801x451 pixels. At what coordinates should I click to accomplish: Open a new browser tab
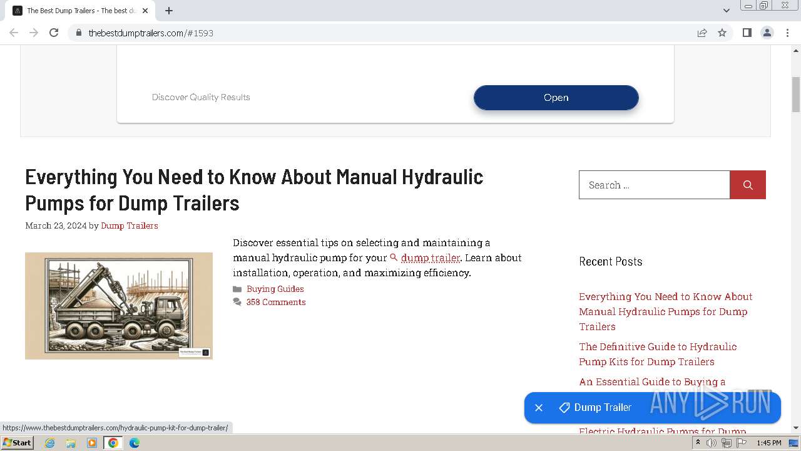coord(169,11)
